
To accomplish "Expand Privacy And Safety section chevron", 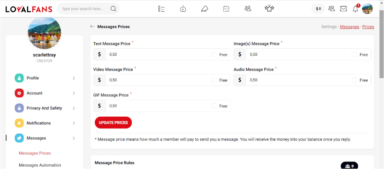I will tap(74, 108).
